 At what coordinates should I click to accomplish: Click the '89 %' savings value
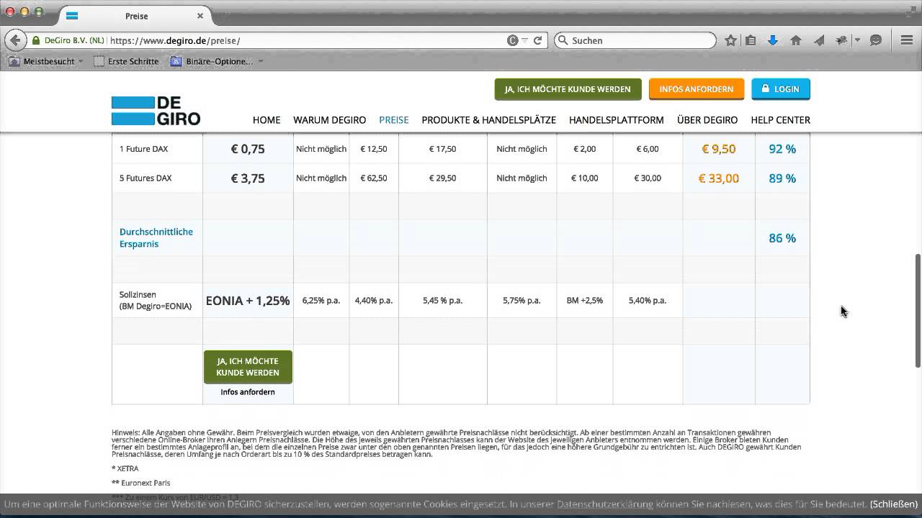pyautogui.click(x=782, y=178)
